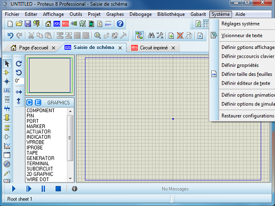
Task: Click the Delete Sheet red X icon
Action: (x=180, y=36)
